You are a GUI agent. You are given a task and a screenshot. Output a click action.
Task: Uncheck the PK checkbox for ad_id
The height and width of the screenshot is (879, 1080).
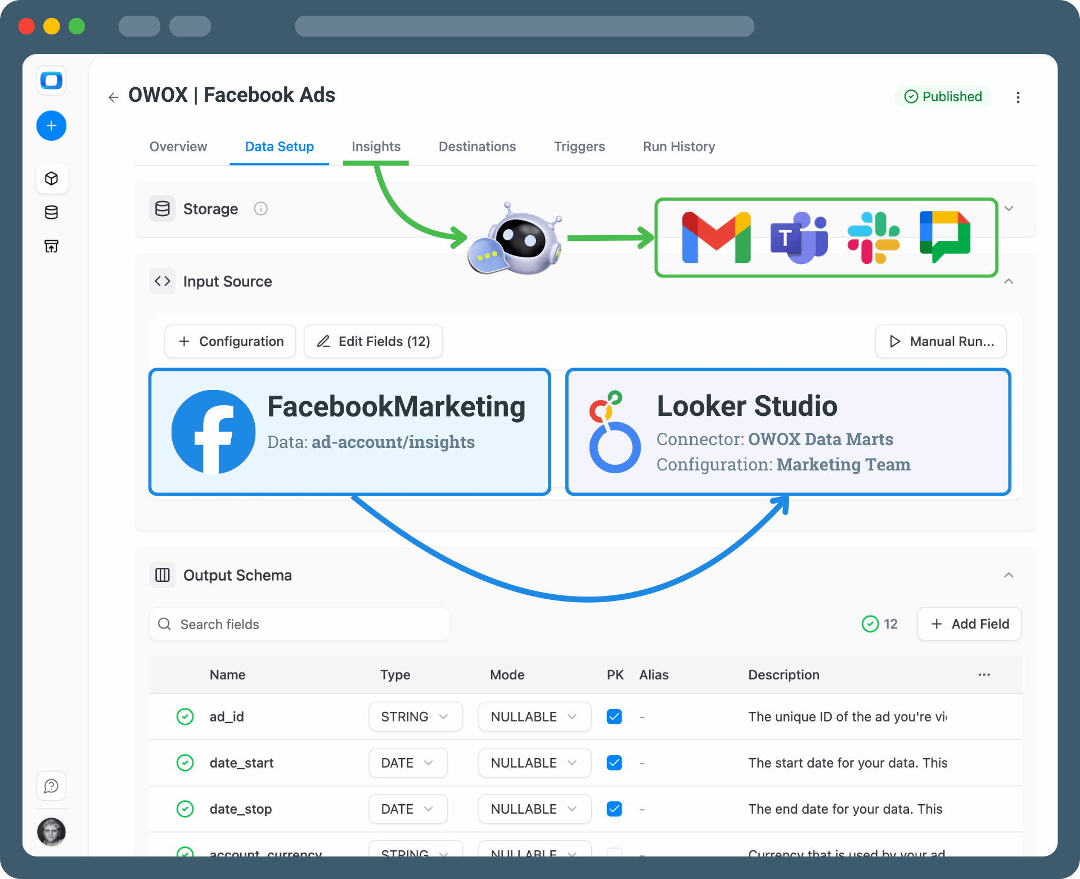coord(614,716)
